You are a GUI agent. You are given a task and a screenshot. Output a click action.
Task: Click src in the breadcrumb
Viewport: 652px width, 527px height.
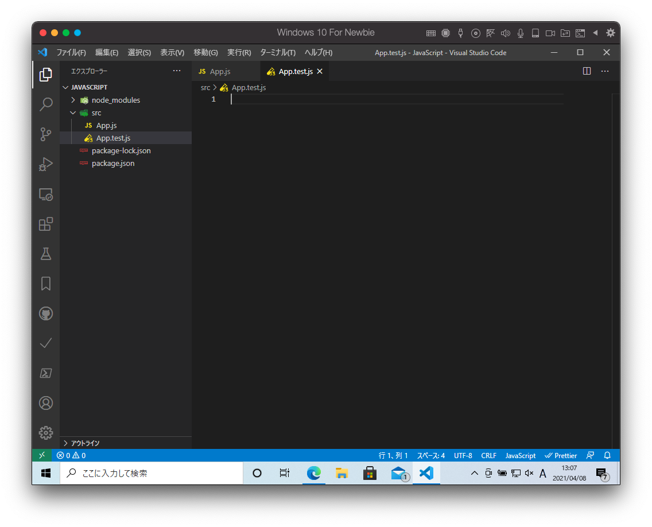pos(205,88)
